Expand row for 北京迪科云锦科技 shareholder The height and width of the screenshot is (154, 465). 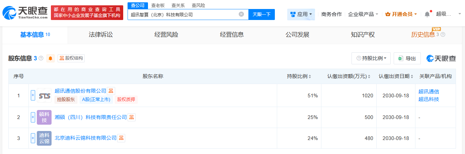click(33, 138)
